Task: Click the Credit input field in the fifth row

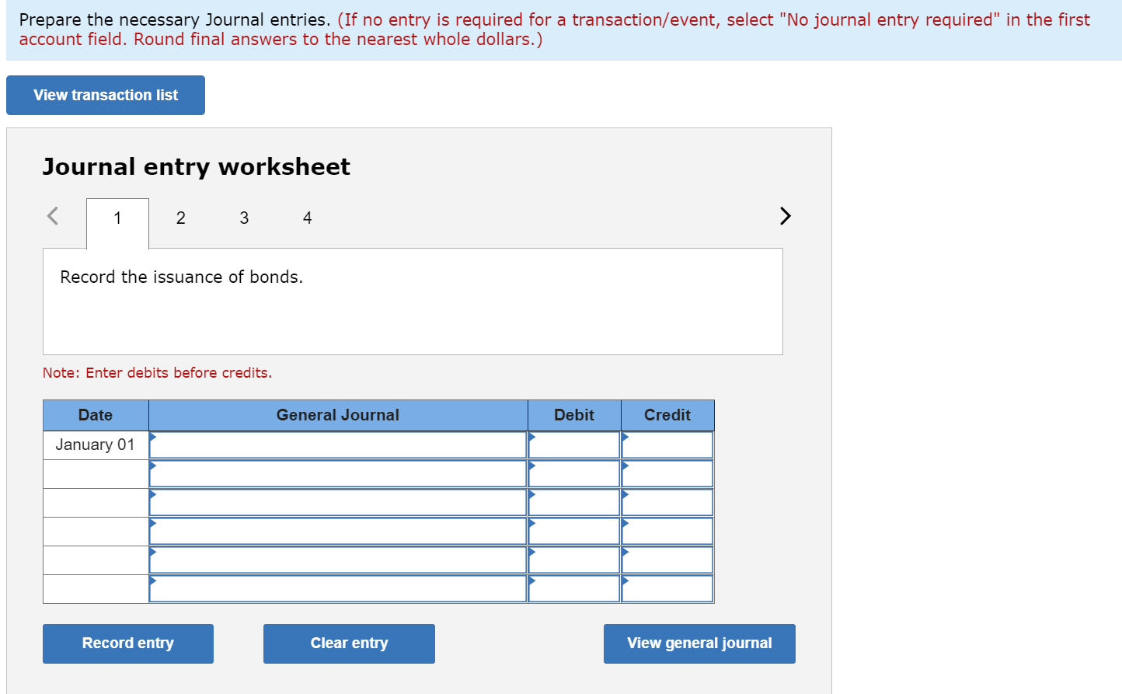Action: [667, 560]
